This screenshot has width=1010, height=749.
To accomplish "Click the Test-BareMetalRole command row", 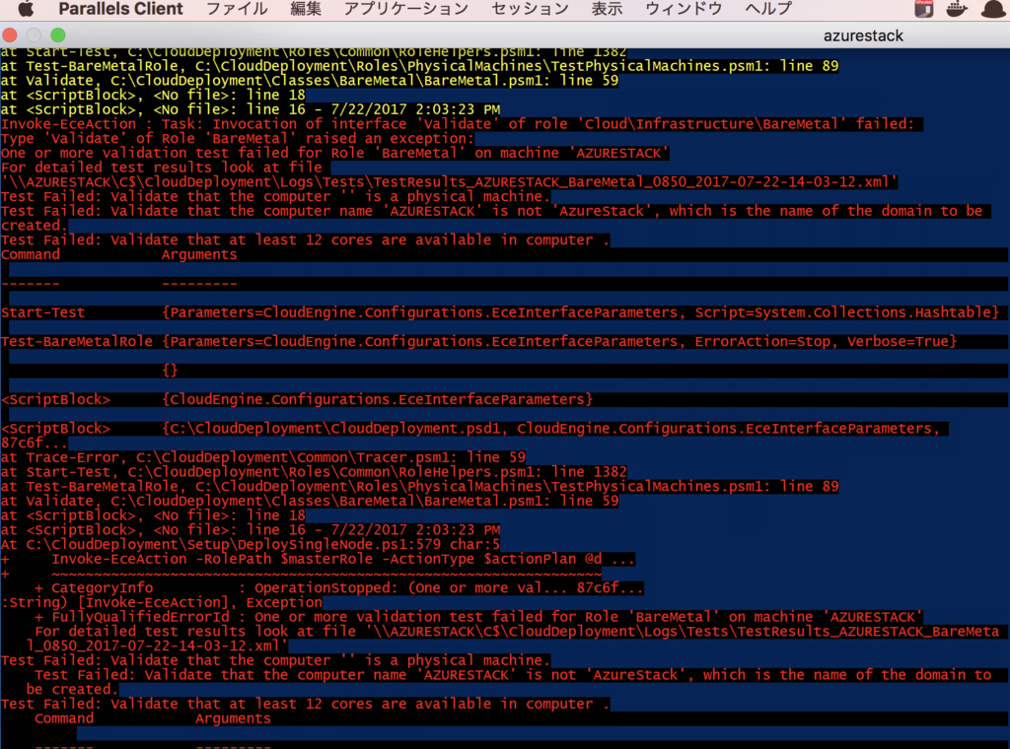I will pyautogui.click(x=77, y=341).
